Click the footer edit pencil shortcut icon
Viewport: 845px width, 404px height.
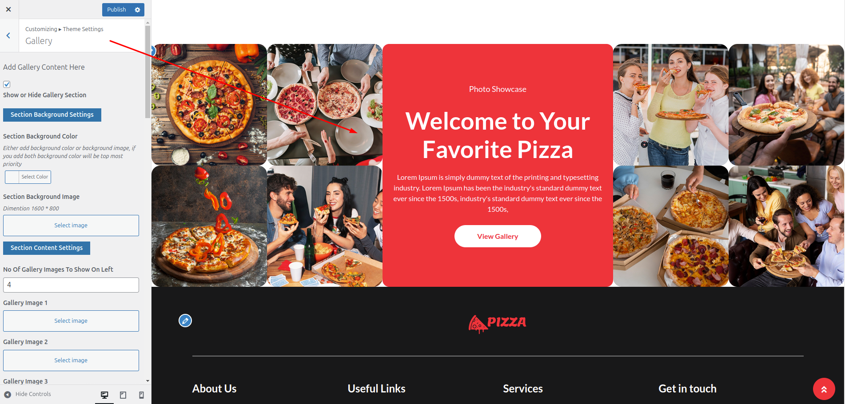click(x=185, y=321)
